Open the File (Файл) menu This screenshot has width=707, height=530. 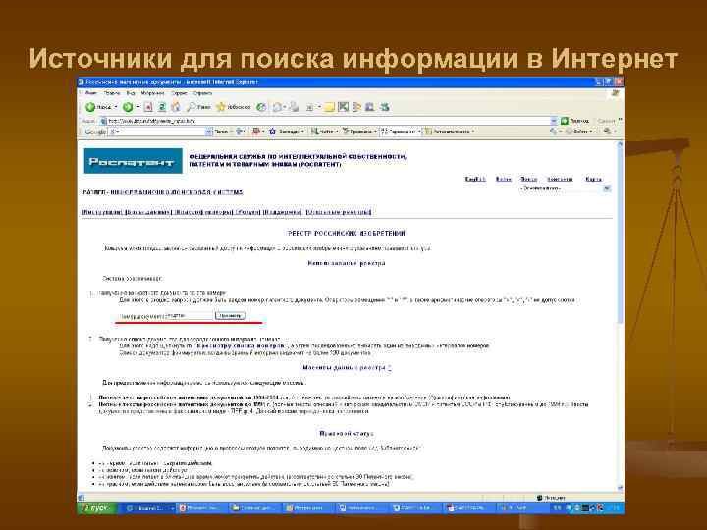pos(91,93)
